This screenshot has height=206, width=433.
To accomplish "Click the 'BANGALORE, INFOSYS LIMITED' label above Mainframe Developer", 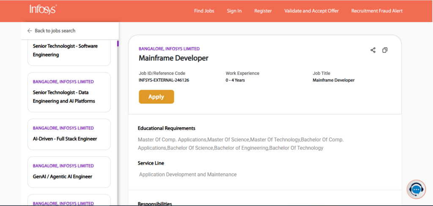I will pyautogui.click(x=169, y=49).
